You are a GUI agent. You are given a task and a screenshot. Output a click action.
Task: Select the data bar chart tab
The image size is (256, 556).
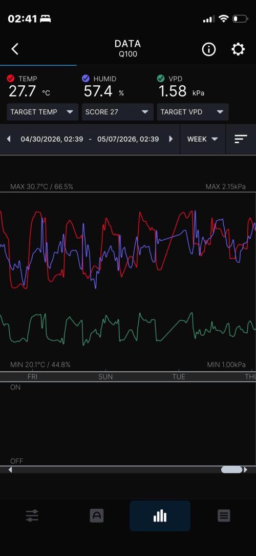[160, 515]
